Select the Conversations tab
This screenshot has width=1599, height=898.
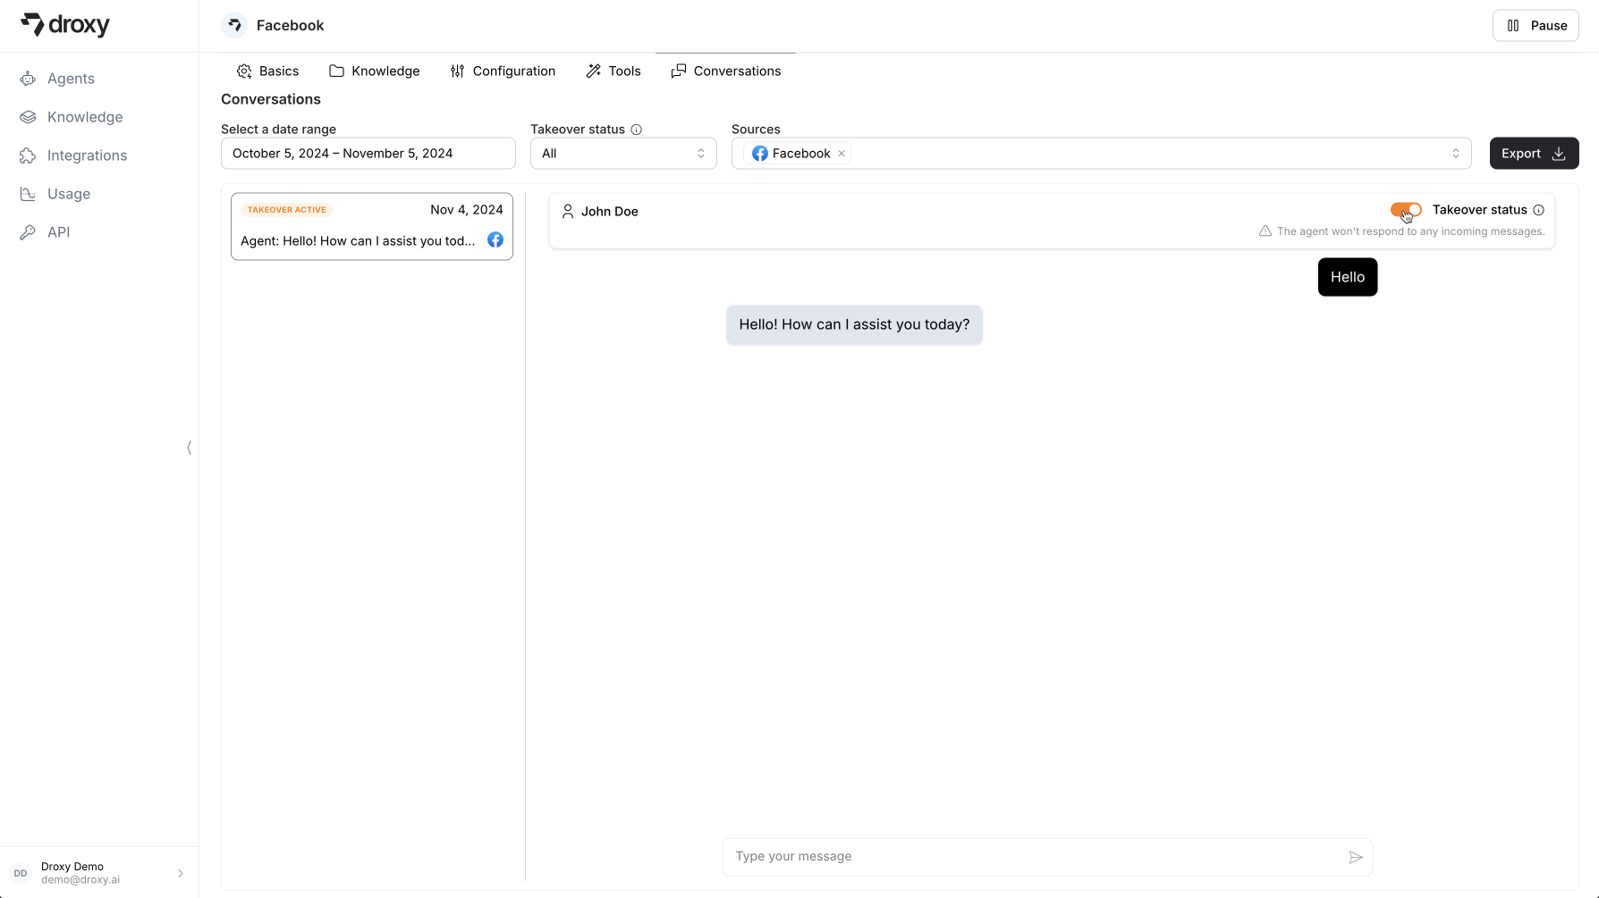click(x=726, y=71)
